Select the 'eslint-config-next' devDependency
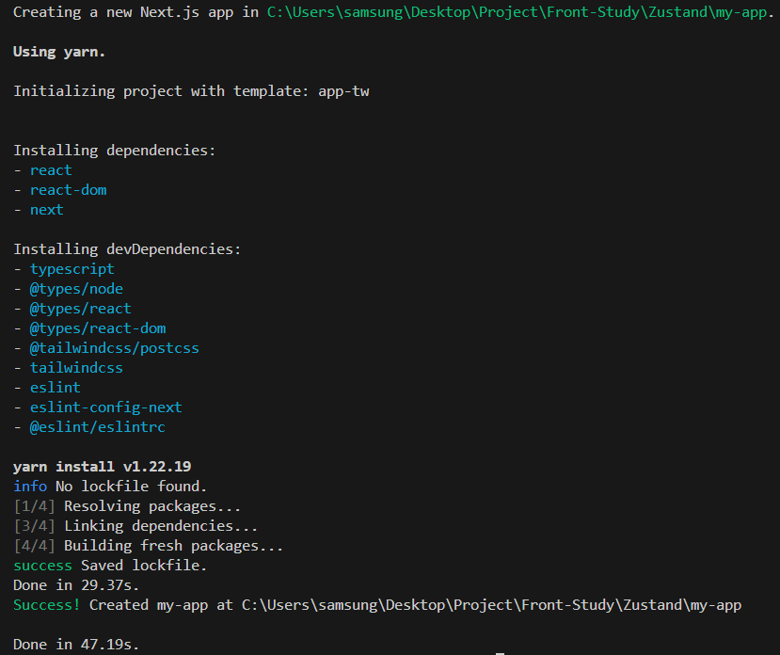Screen dimensions: 780x655 coord(106,407)
